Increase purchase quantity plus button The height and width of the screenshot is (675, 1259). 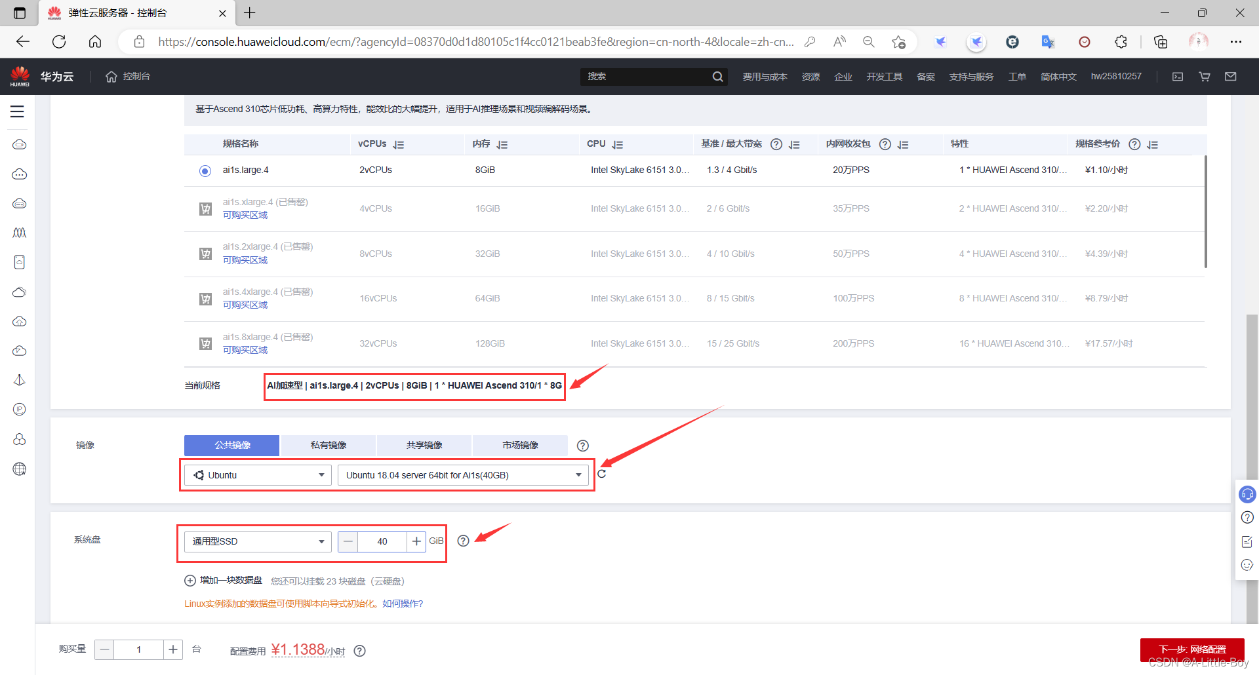(173, 649)
